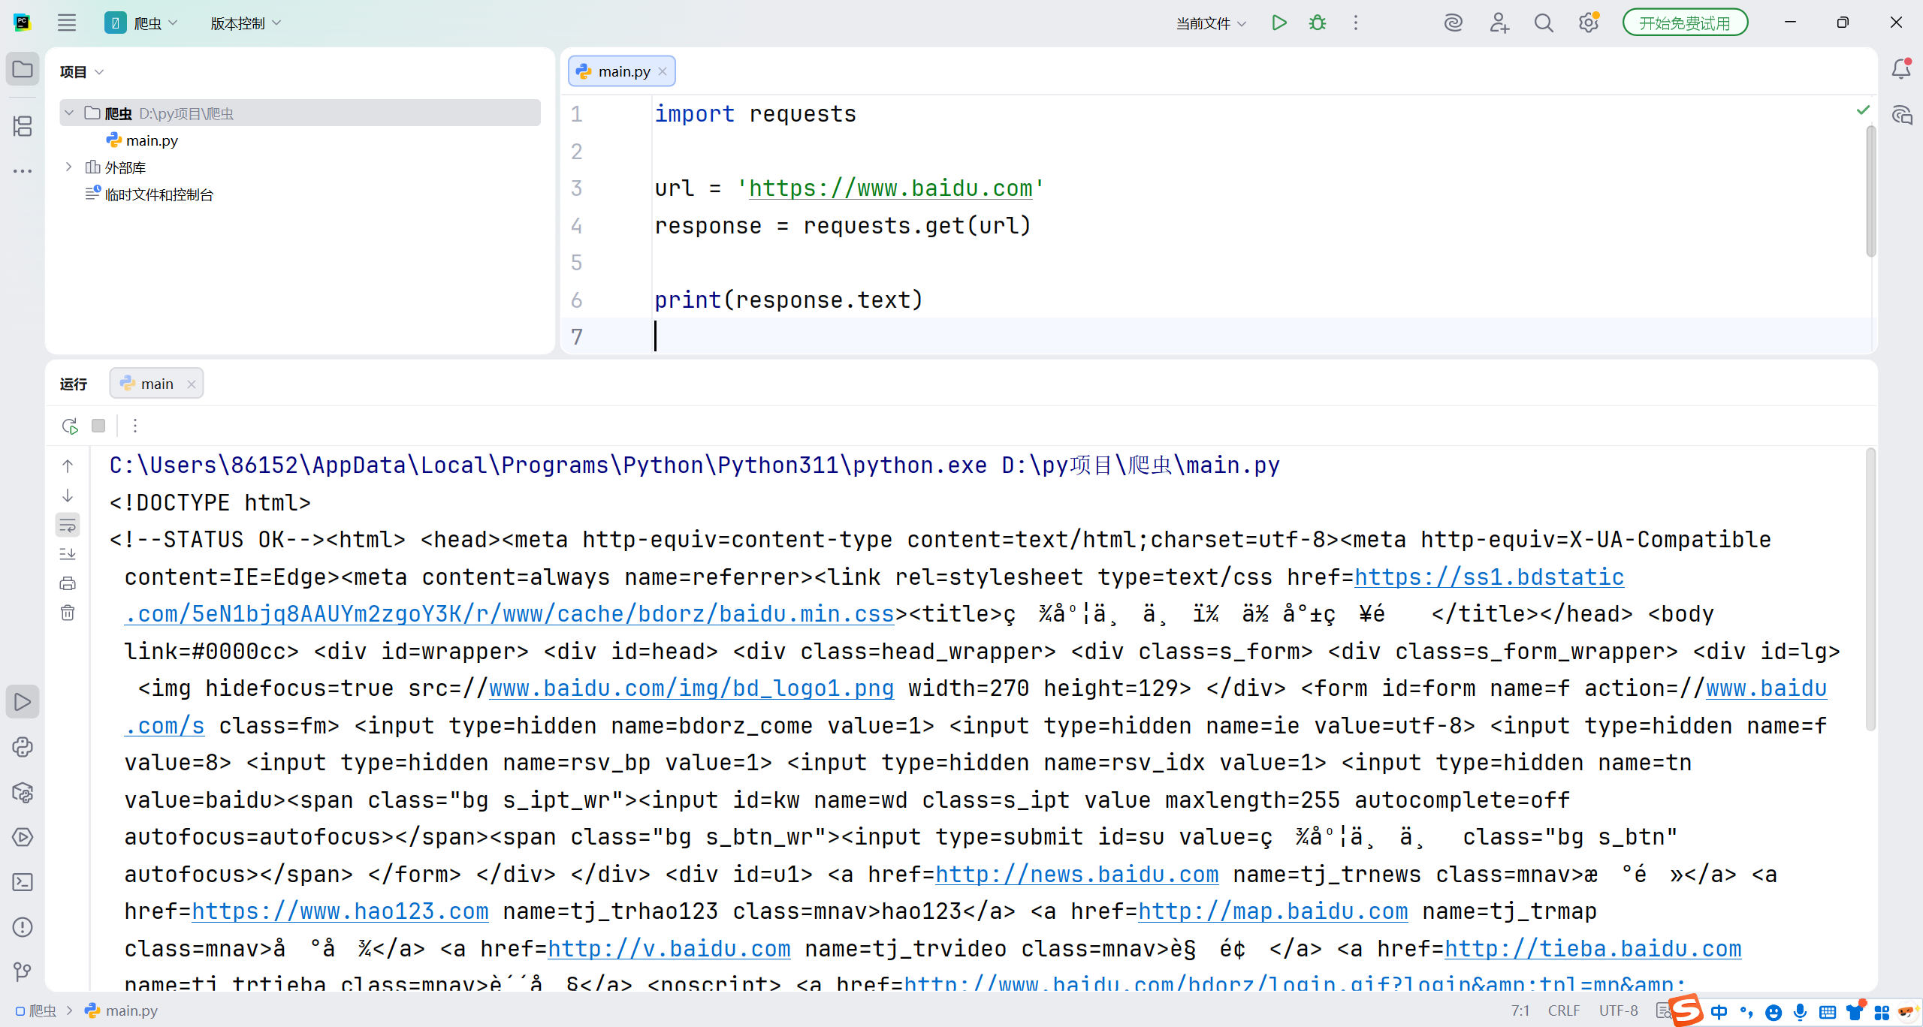Open the Git version control tool window
This screenshot has height=1027, width=1923.
click(23, 972)
